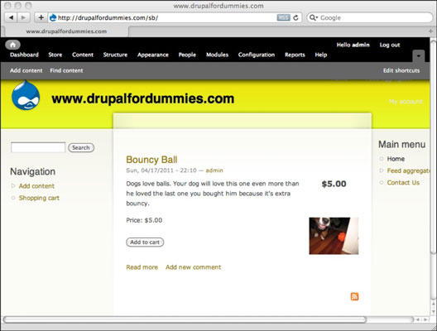Open the Reports admin menu
This screenshot has height=331, width=437.
tap(295, 55)
